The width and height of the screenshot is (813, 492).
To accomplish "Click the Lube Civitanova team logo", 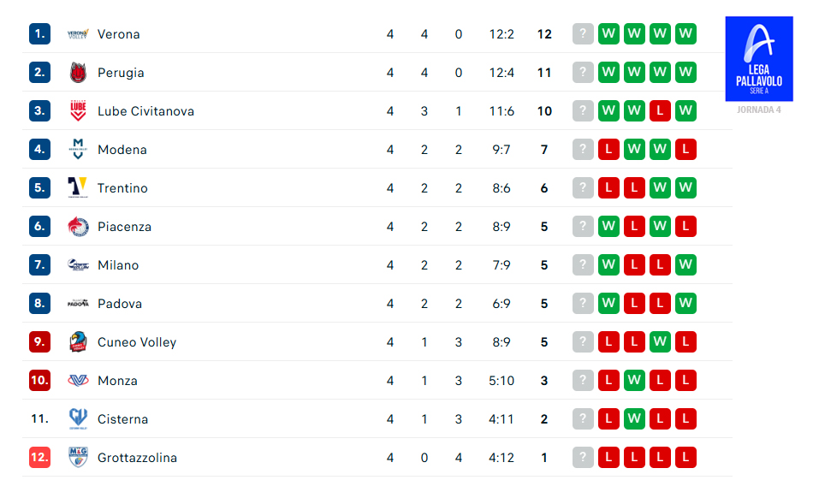I will pyautogui.click(x=78, y=111).
